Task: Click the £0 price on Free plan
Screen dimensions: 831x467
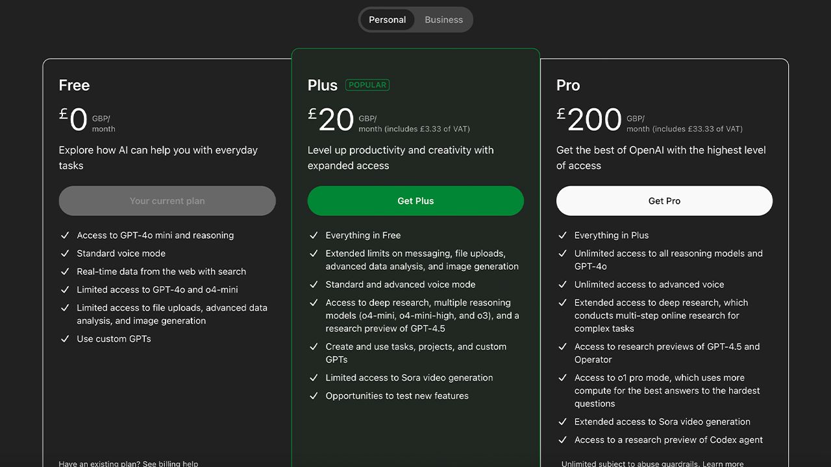Action: [x=73, y=119]
